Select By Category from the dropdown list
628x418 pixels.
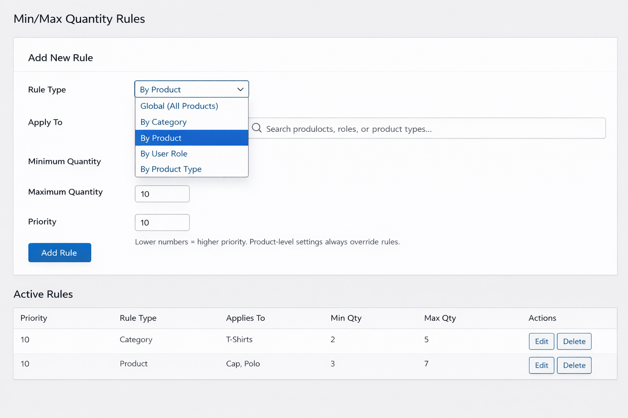(164, 122)
